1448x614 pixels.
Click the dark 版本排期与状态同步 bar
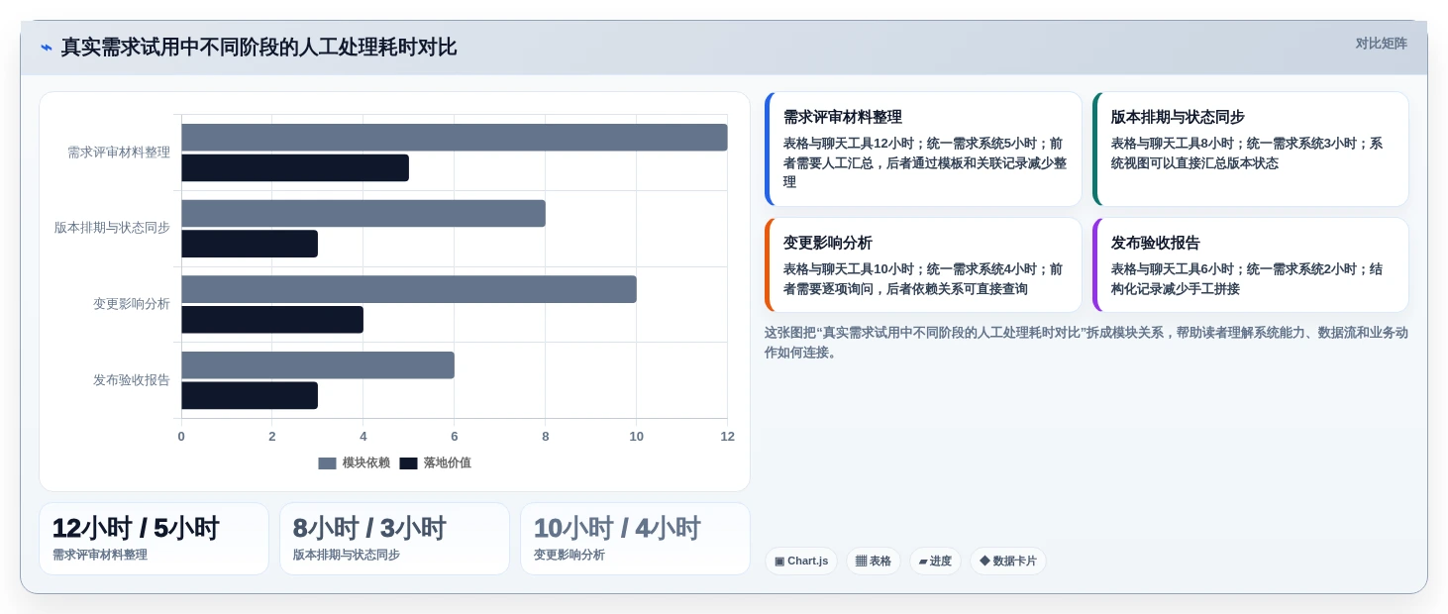pyautogui.click(x=250, y=244)
